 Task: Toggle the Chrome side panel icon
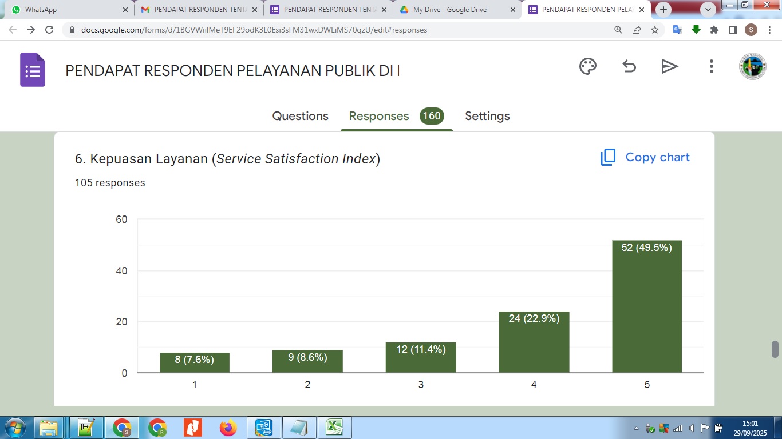point(732,30)
